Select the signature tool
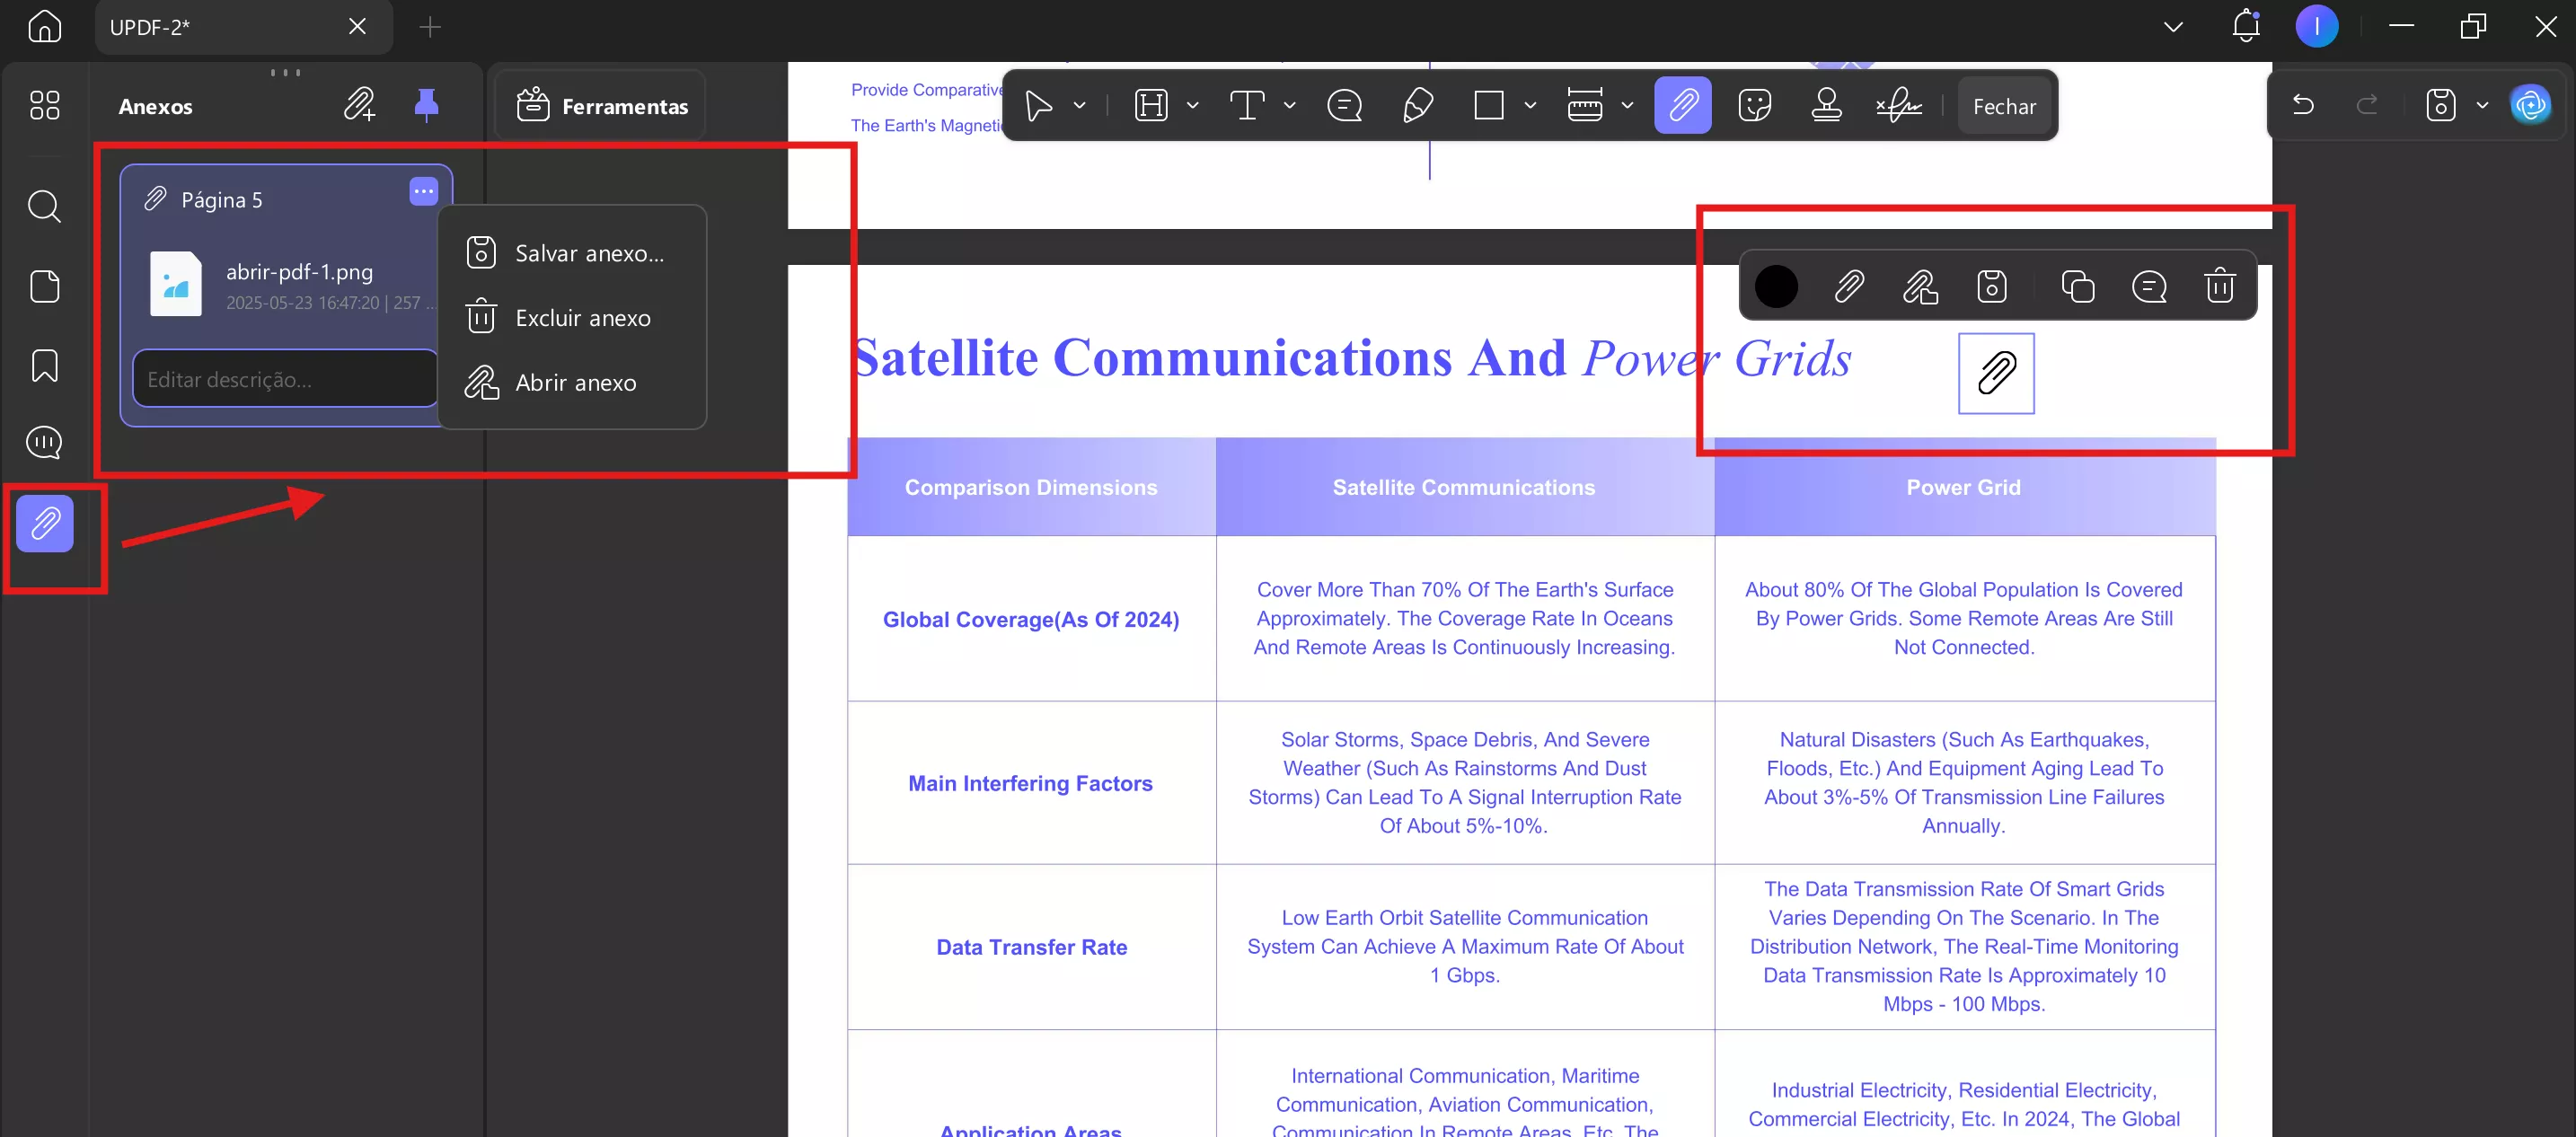 (x=1898, y=105)
